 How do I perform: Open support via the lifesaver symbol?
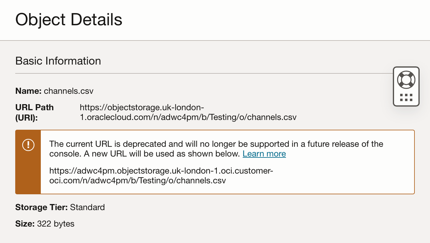[406, 80]
